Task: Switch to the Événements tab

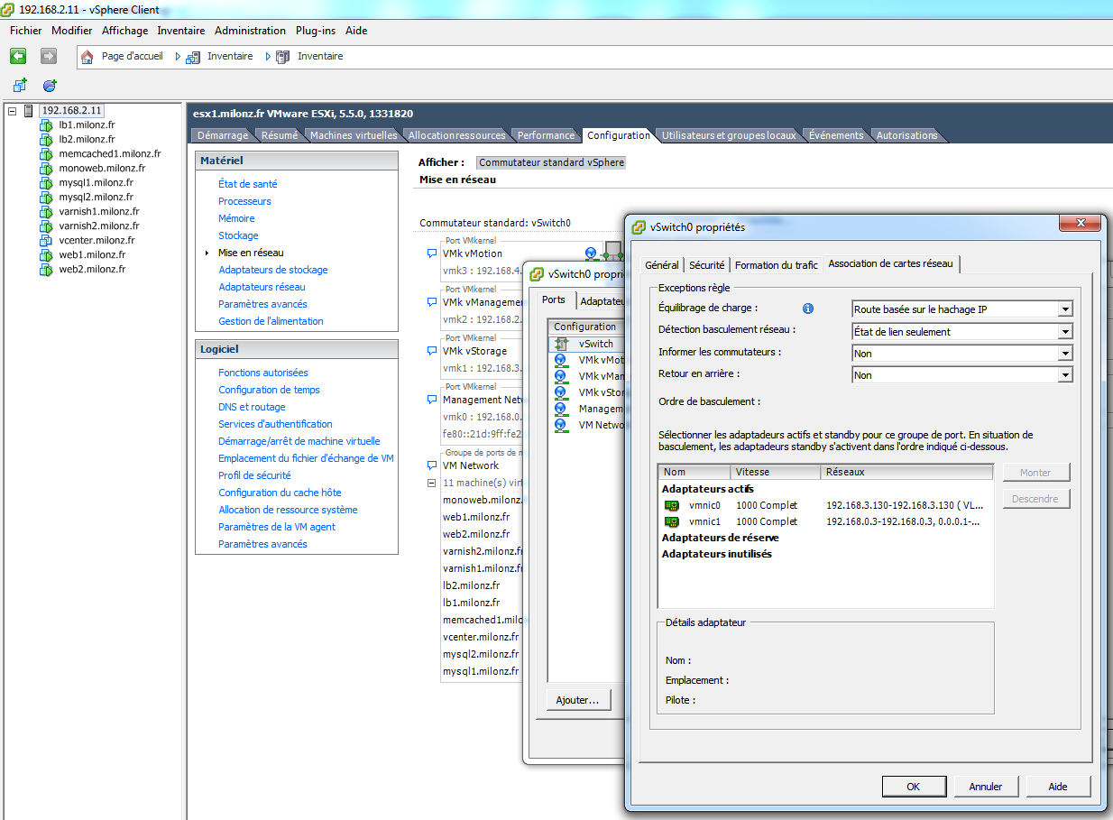Action: point(836,135)
